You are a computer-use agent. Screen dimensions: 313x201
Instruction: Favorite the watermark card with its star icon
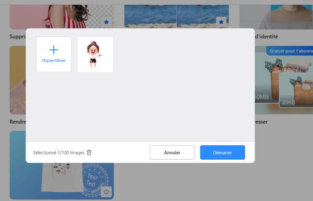tap(106, 191)
